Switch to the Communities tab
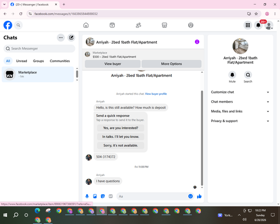Screen dimensions: 280x224 click(x=60, y=61)
